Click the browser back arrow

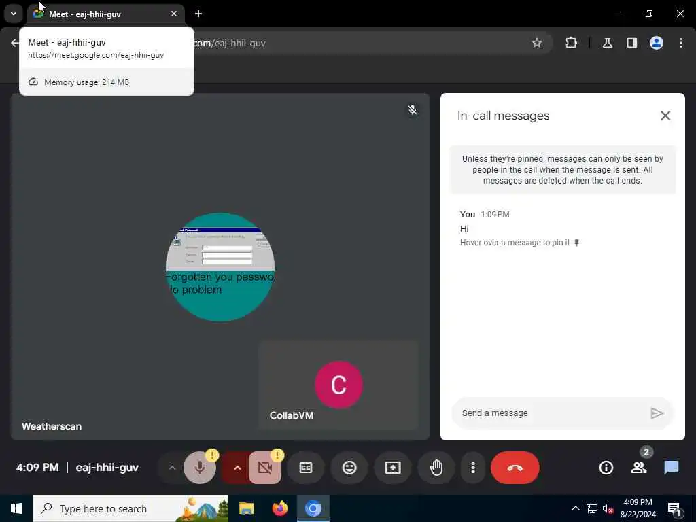tap(15, 43)
